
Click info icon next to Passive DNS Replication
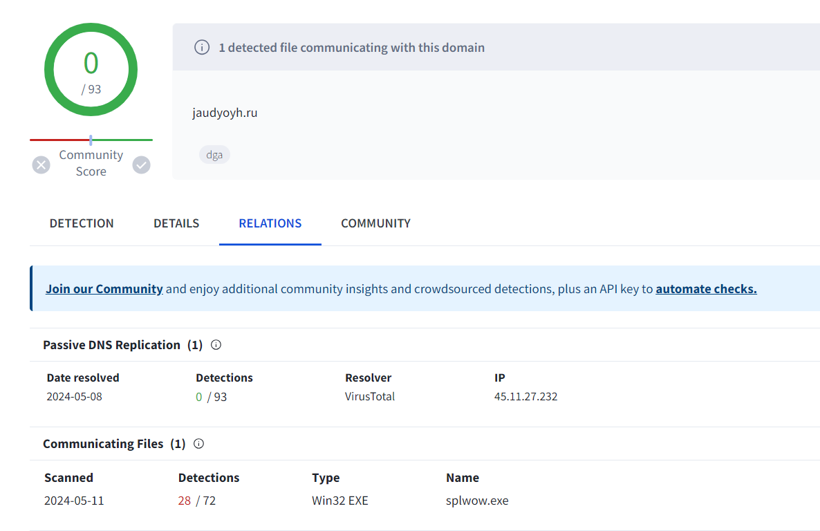(216, 345)
